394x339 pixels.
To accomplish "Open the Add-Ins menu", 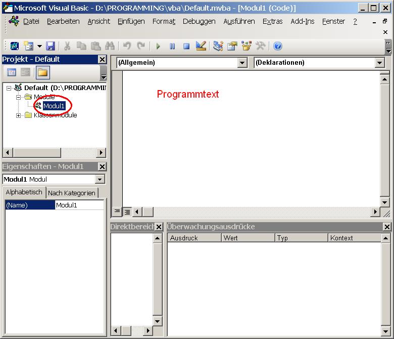I will pos(302,21).
